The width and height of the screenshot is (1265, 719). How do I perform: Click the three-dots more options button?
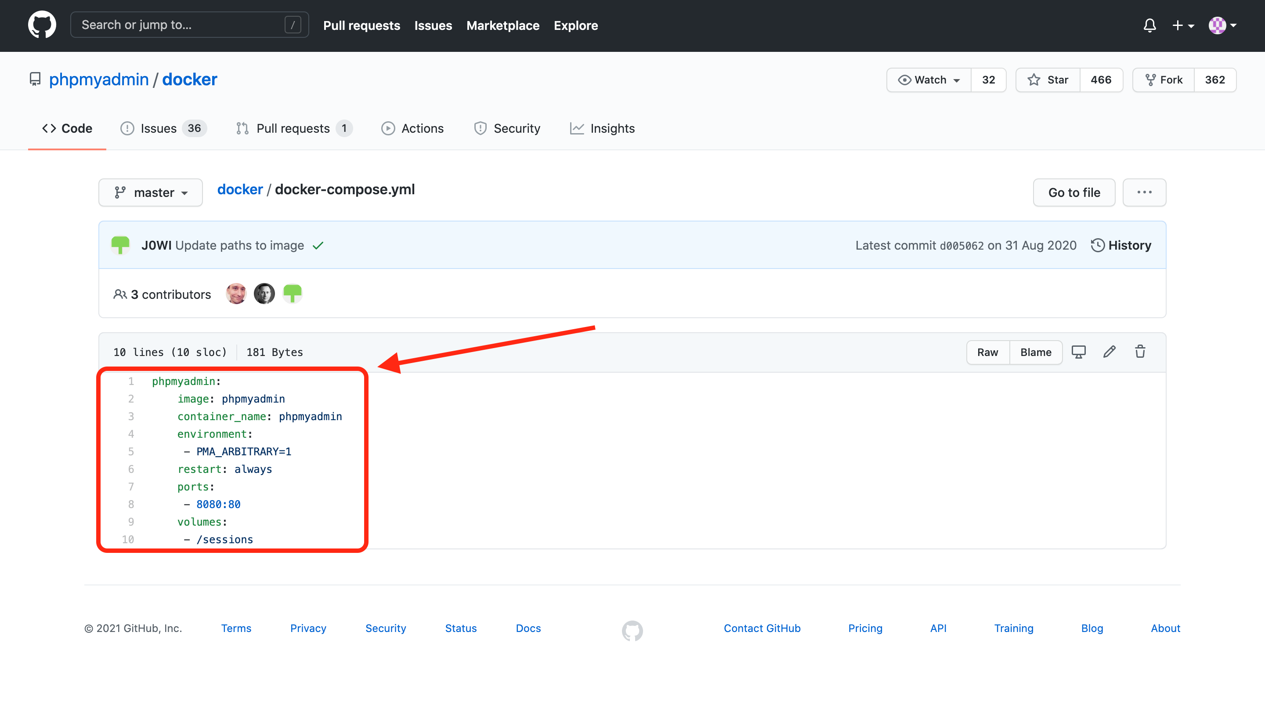1144,192
